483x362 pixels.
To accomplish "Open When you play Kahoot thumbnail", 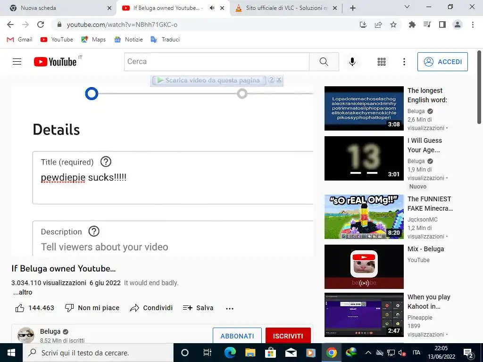I will point(364,314).
